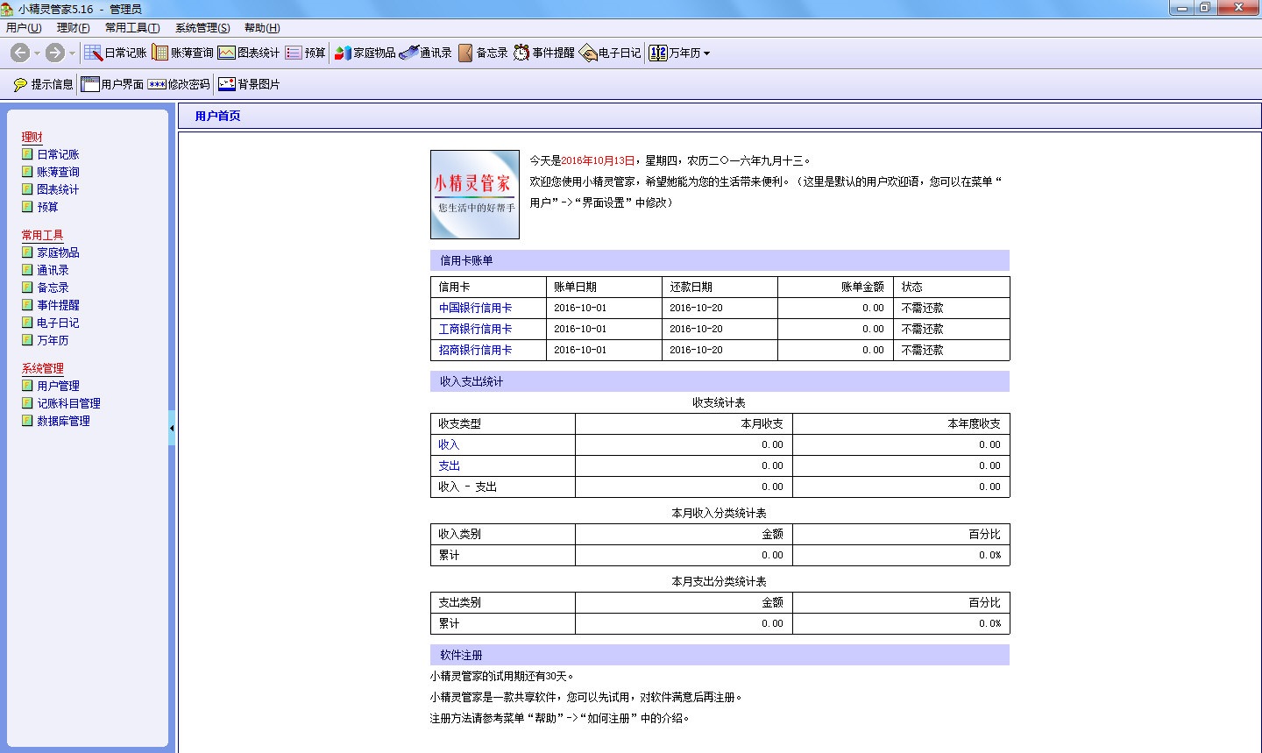Click 修改密码 toolbar button

[x=179, y=84]
